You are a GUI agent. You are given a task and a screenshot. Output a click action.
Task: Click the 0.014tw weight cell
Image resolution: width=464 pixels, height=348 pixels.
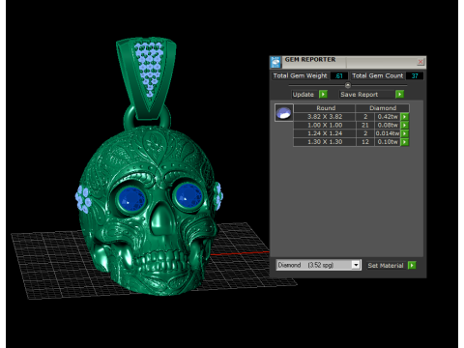tap(388, 133)
